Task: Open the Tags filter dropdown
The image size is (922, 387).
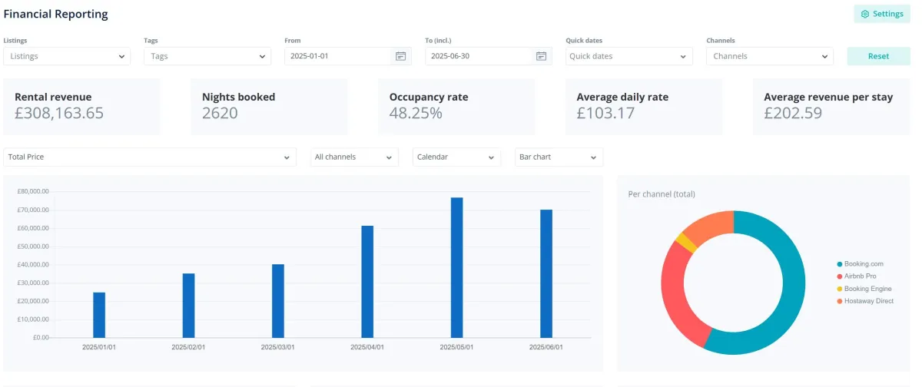Action: [207, 56]
